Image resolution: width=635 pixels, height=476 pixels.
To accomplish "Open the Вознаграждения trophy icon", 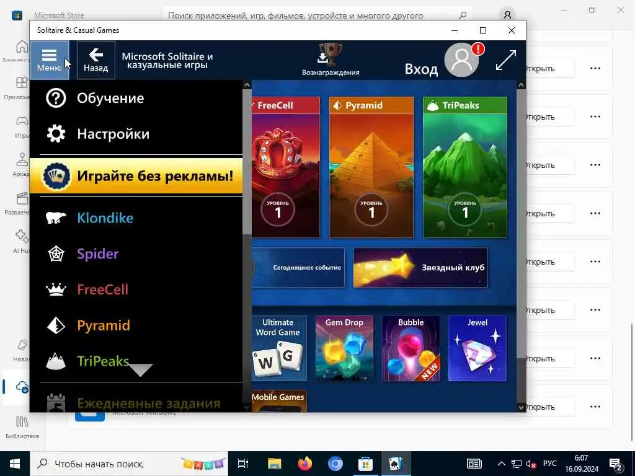I will 331,60.
